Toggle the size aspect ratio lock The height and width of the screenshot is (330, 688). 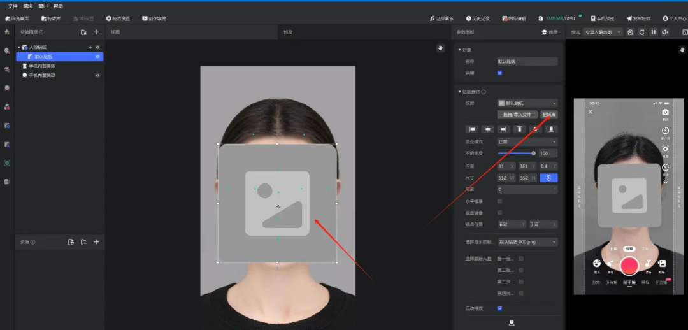coord(548,178)
